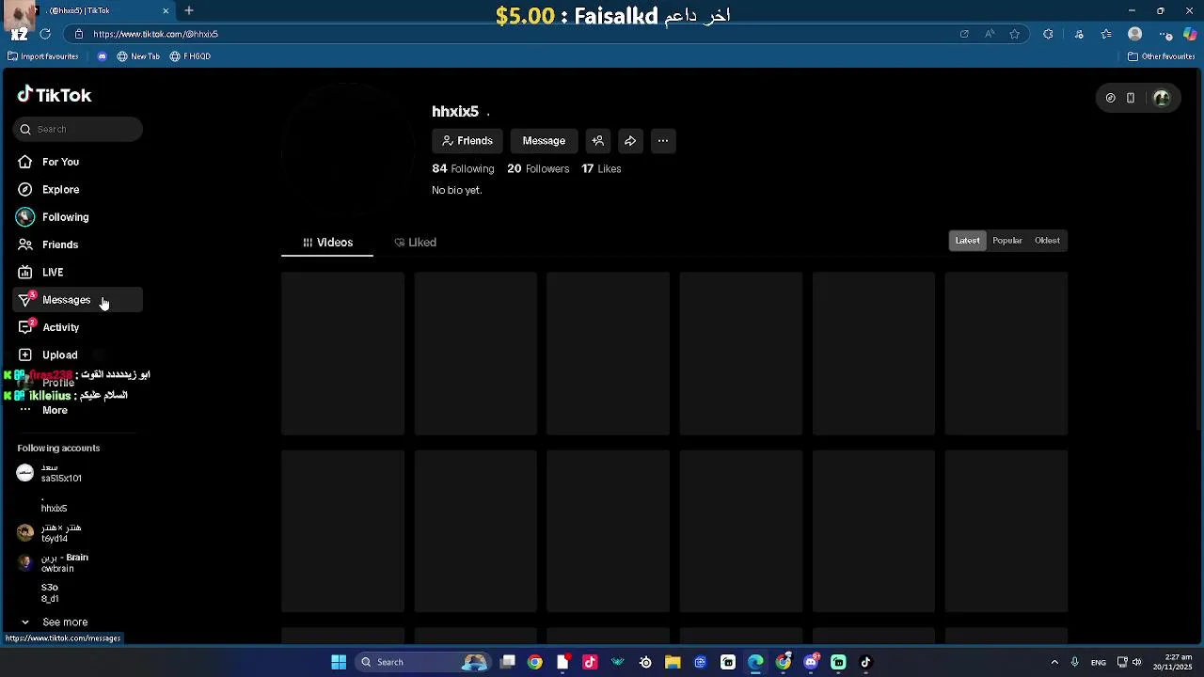Add page to favourites star icon
Image resolution: width=1204 pixels, height=677 pixels.
click(1015, 34)
